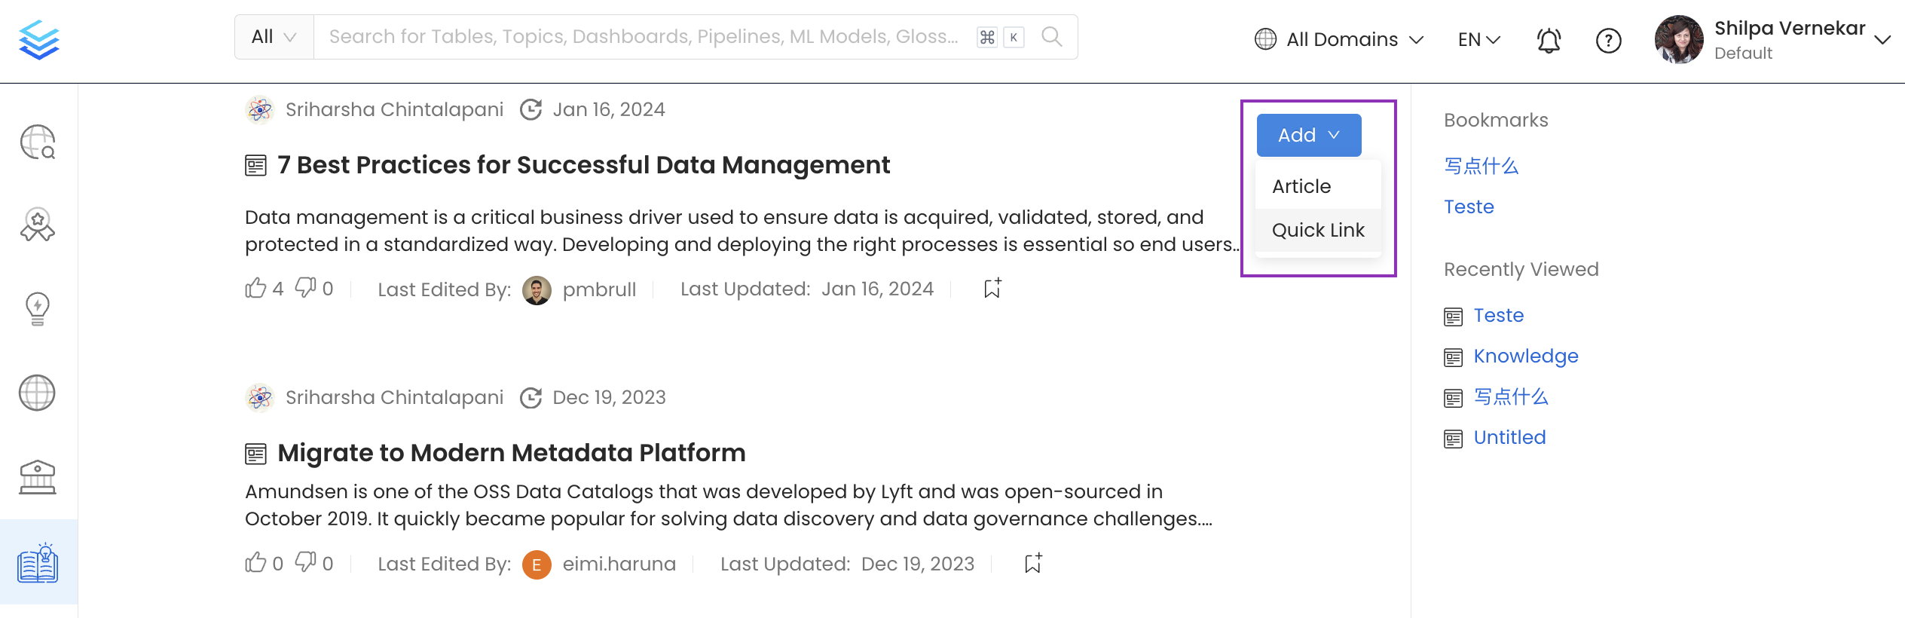Screen dimensions: 1905x618
Task: Open the Explore sidebar icon
Action: [38, 142]
